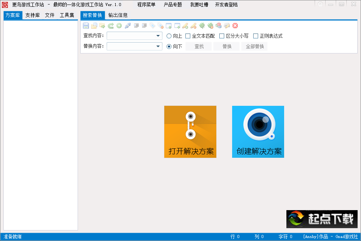
Task: Click the pencil with green plus icon
Action: coord(185,26)
